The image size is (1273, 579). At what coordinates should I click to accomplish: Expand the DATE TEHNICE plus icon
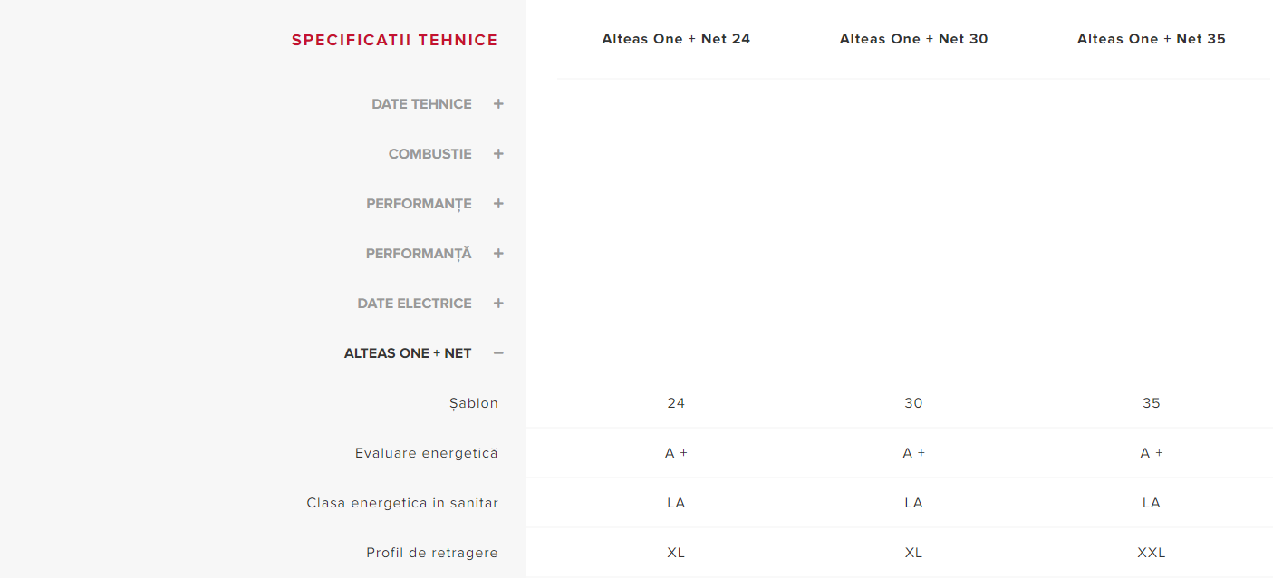[x=498, y=104]
